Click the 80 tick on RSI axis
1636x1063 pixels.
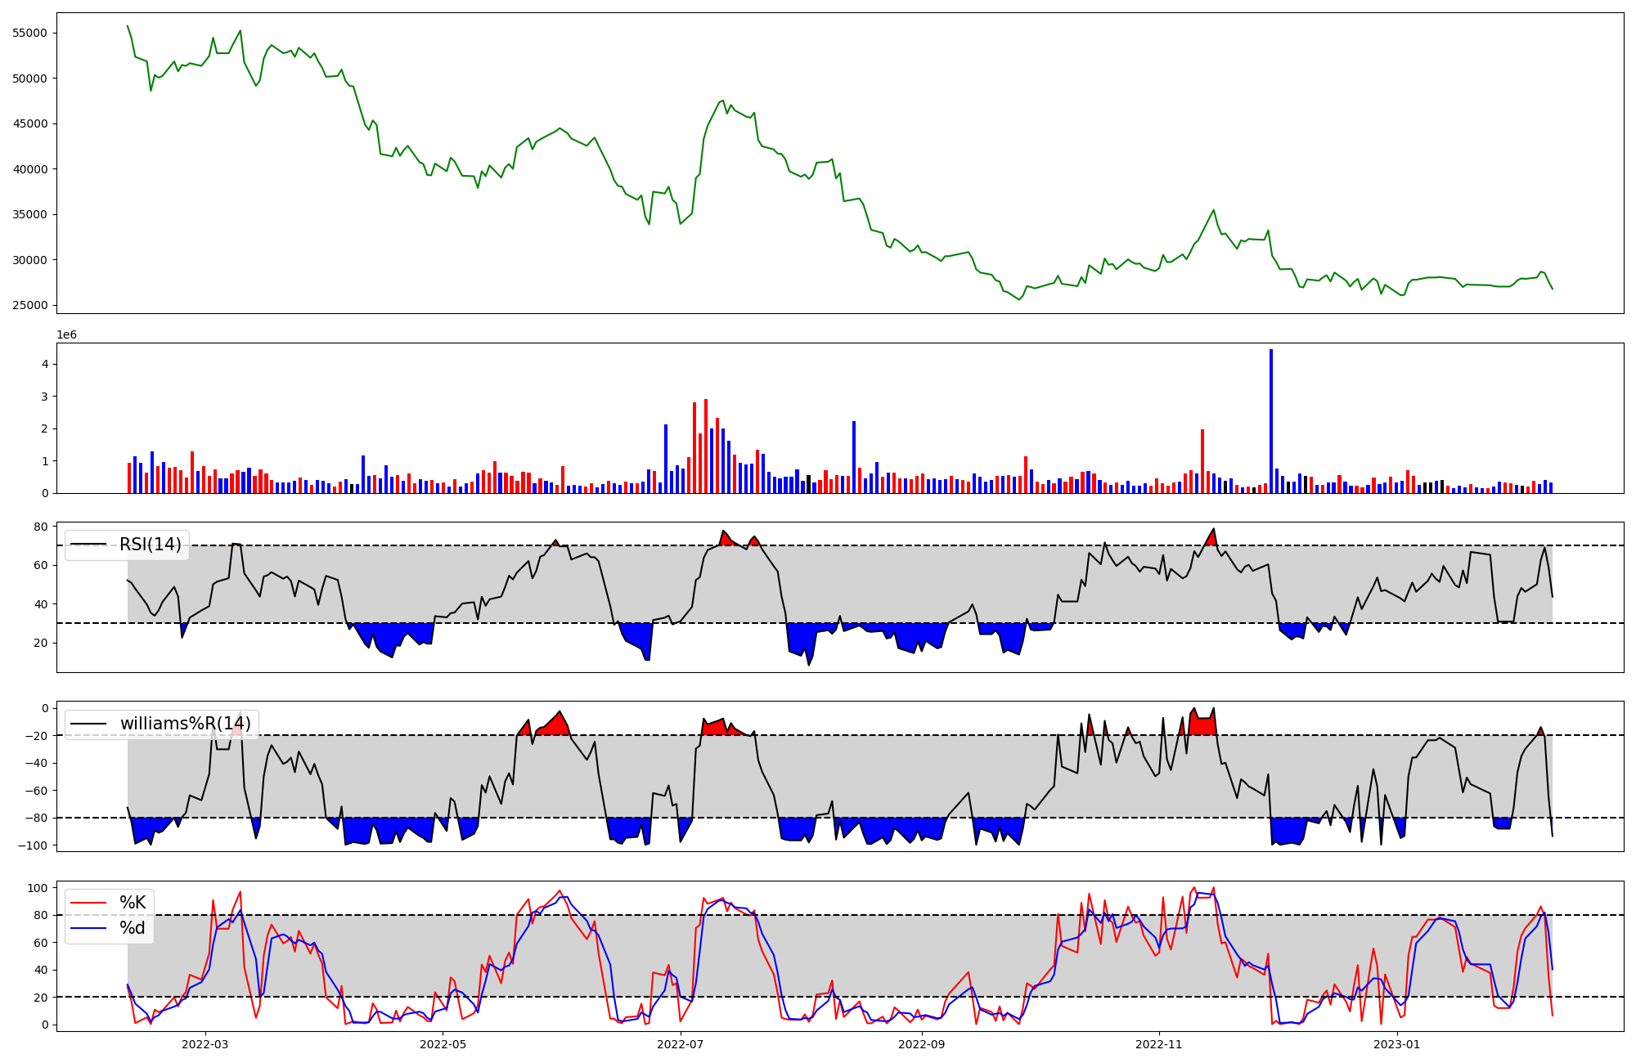pos(41,527)
